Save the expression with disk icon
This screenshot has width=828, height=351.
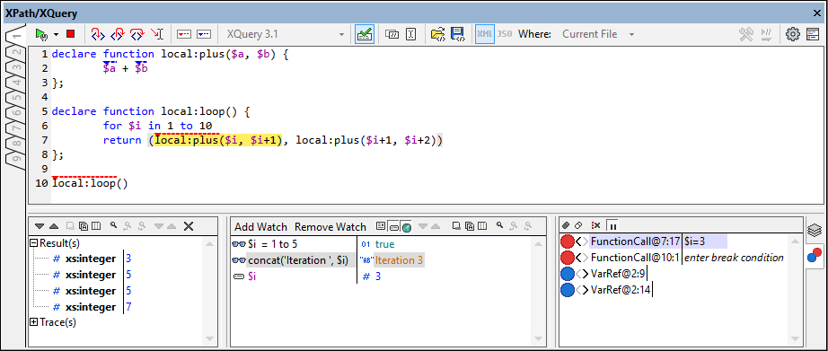pos(457,34)
